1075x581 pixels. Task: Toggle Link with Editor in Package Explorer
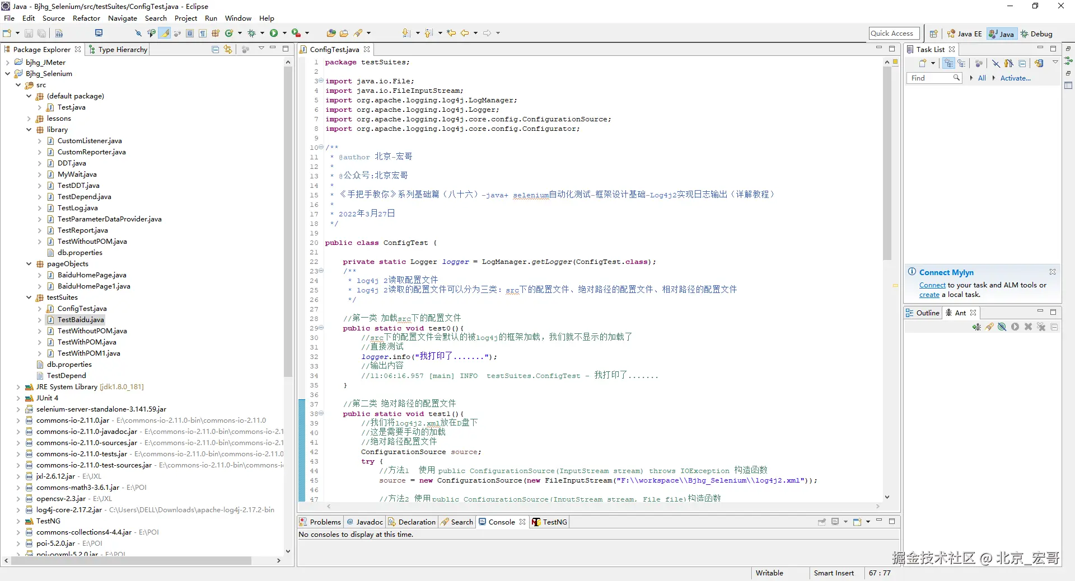tap(228, 50)
